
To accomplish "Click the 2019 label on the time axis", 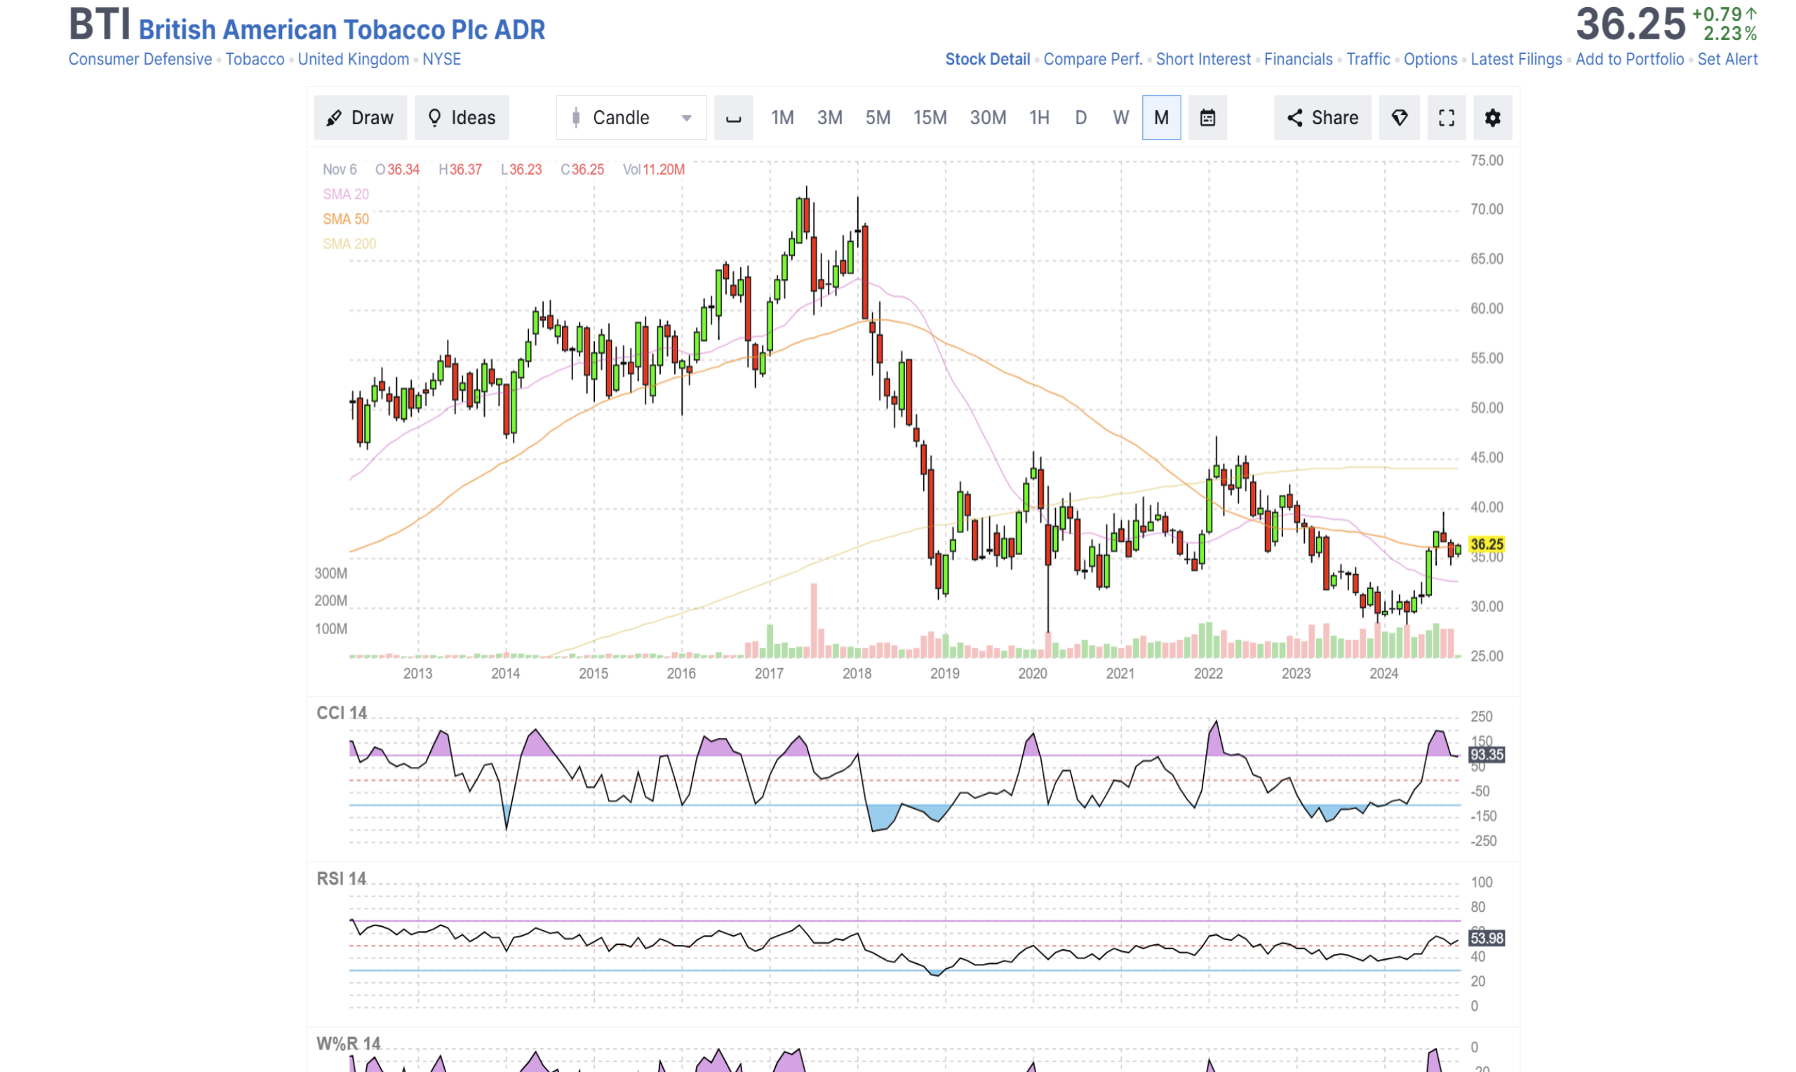I will (944, 674).
